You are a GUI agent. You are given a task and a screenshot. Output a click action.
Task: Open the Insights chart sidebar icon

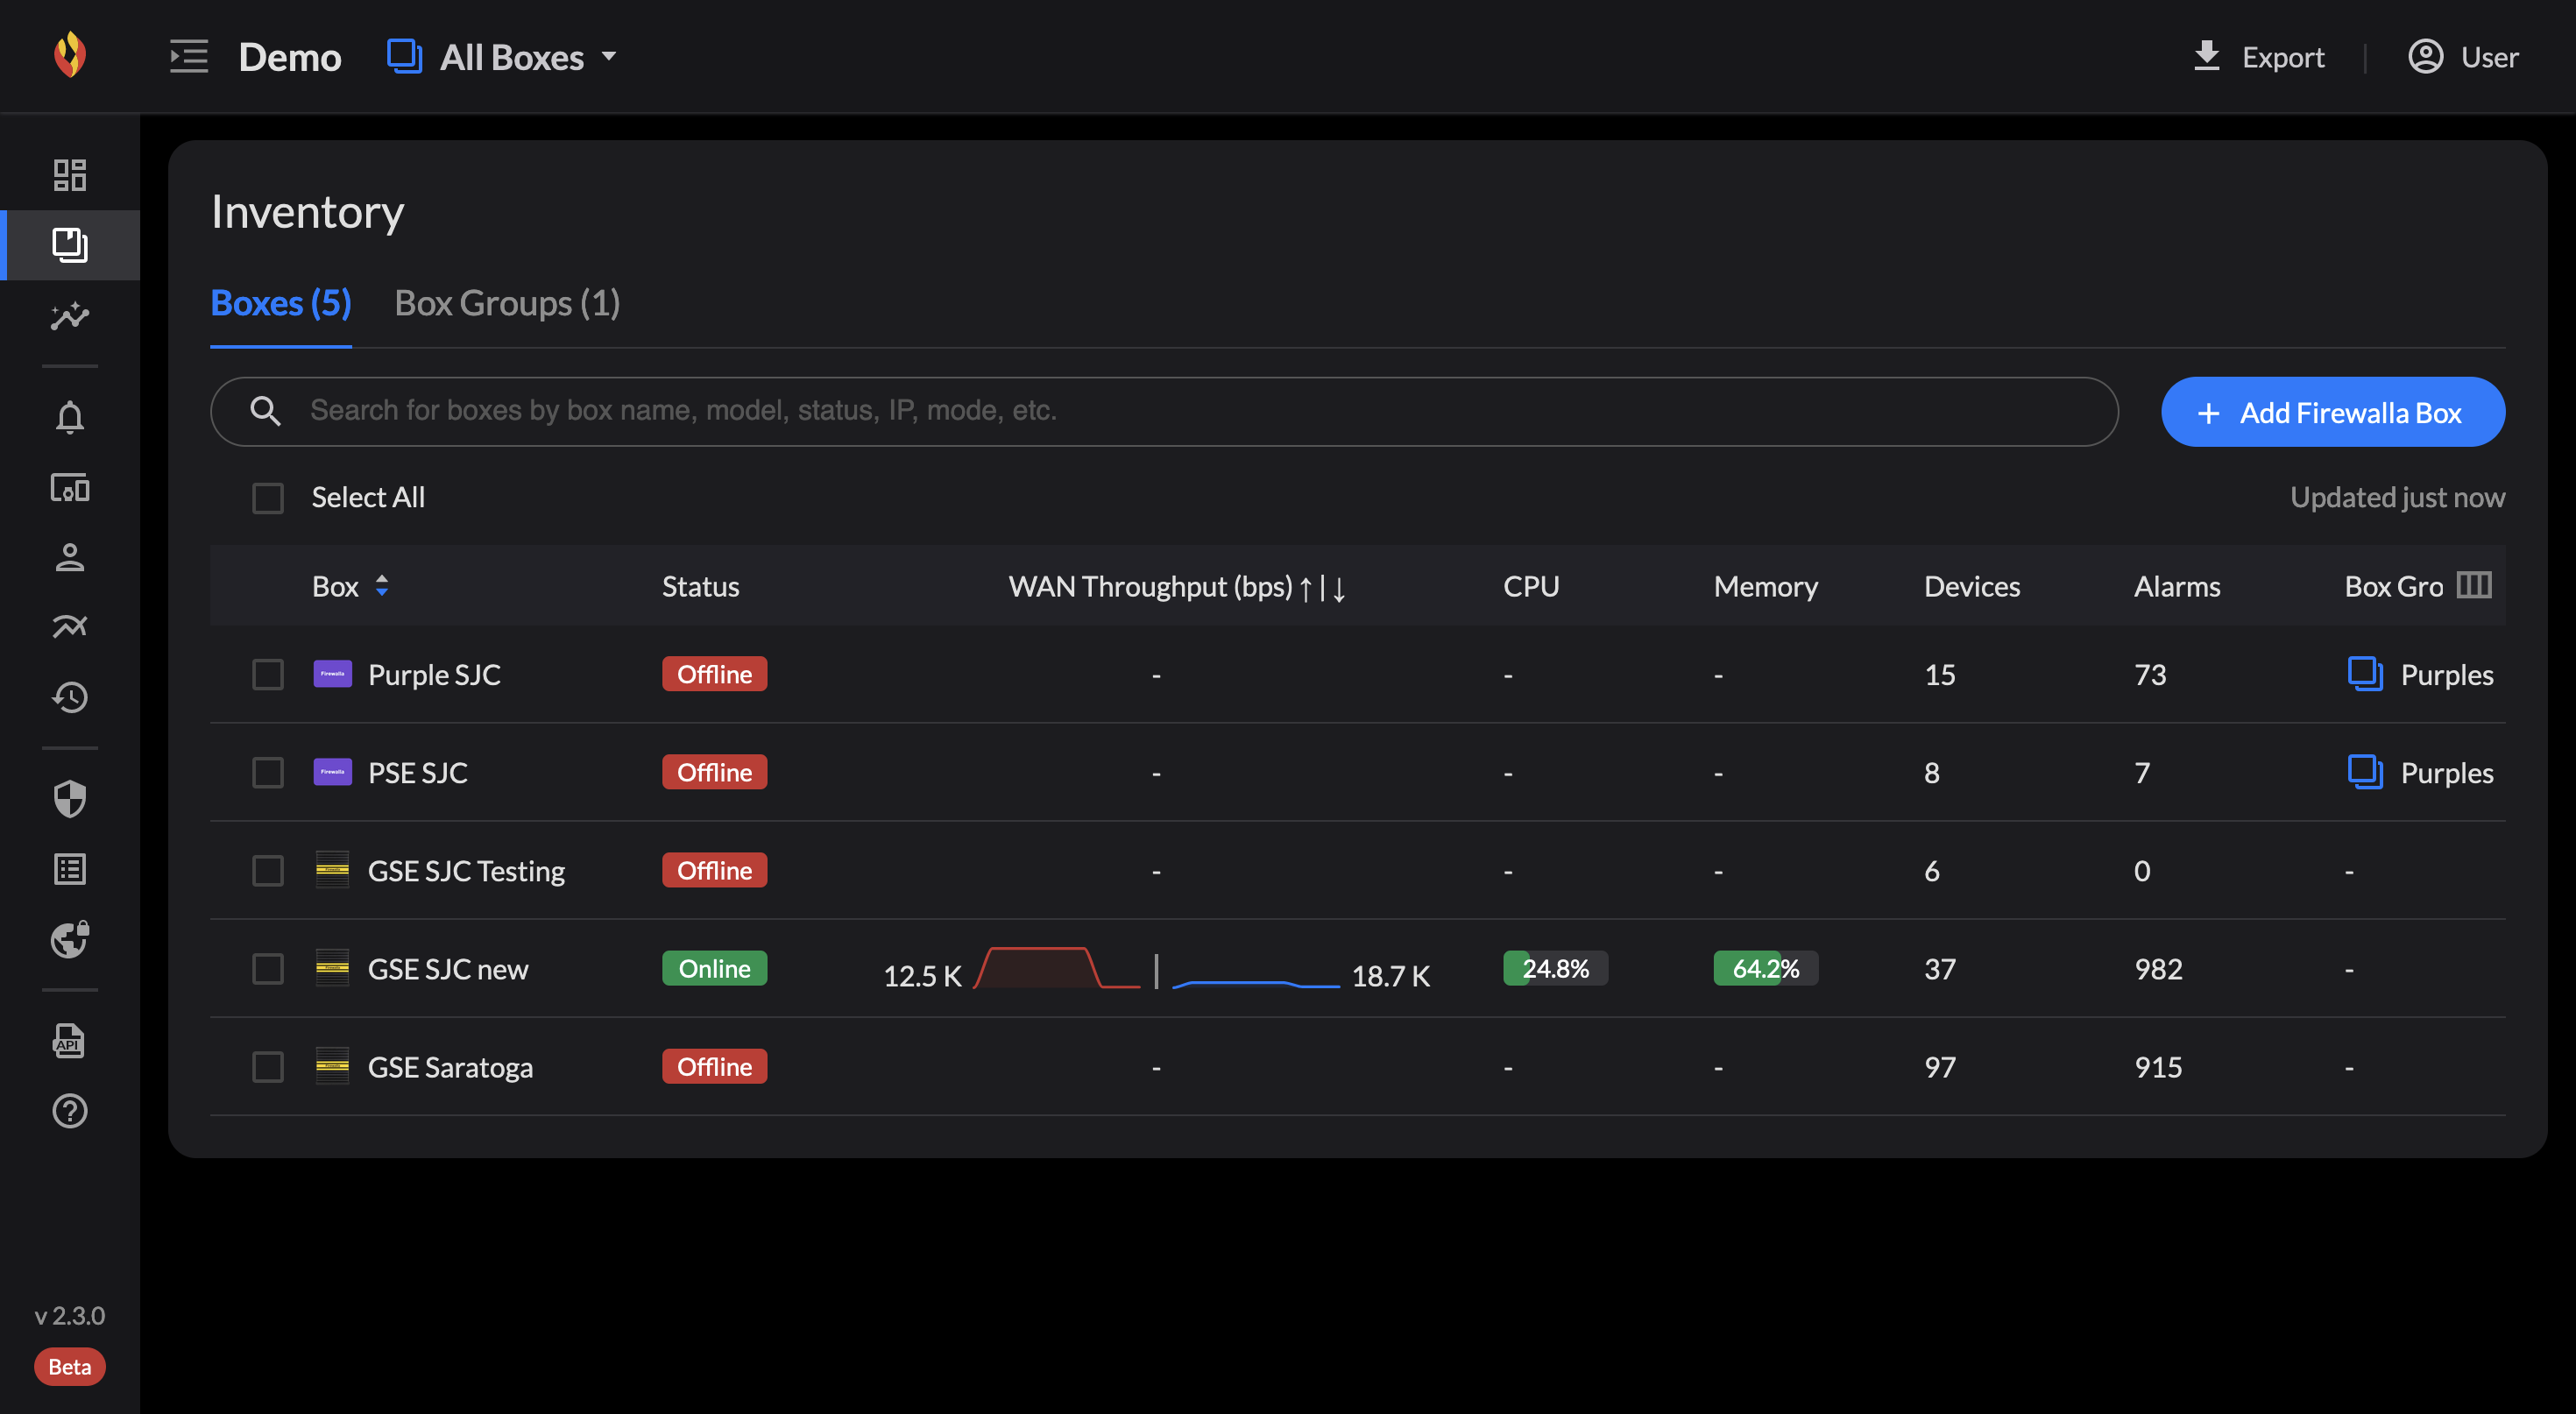point(70,316)
